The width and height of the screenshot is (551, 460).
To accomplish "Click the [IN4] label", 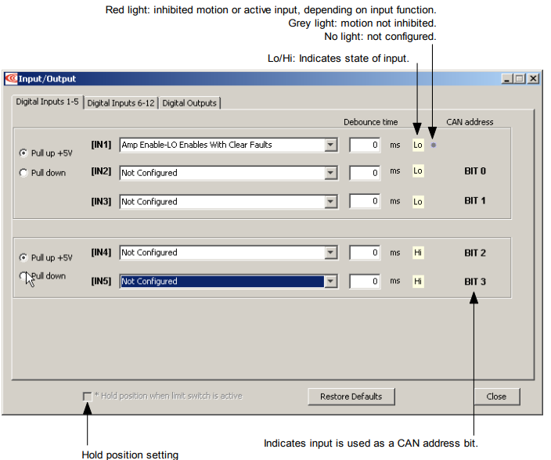I will pyautogui.click(x=101, y=253).
